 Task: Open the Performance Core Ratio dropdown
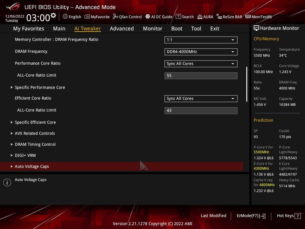coord(201,64)
